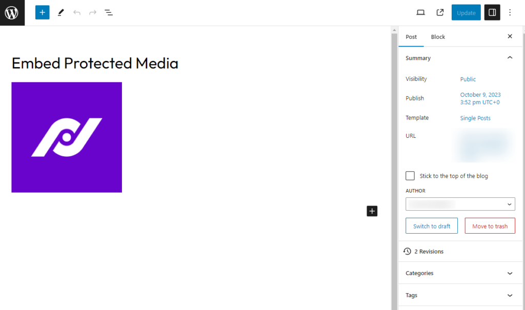
Task: Select the Tools pencil icon
Action: click(60, 12)
